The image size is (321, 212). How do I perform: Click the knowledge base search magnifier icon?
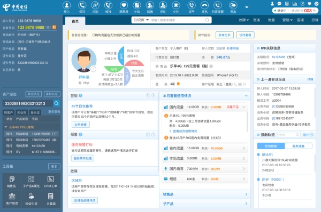(207, 20)
